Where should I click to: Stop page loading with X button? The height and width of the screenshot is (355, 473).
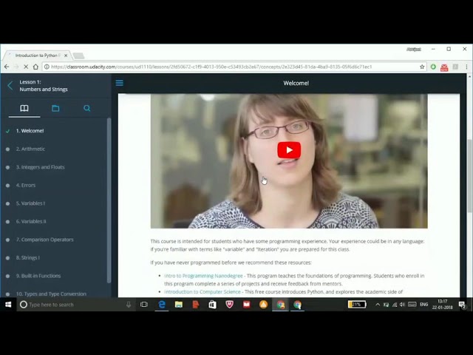[x=26, y=67]
